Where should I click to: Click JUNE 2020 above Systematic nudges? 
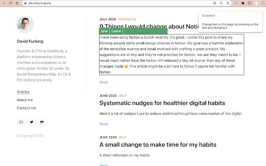[108, 96]
